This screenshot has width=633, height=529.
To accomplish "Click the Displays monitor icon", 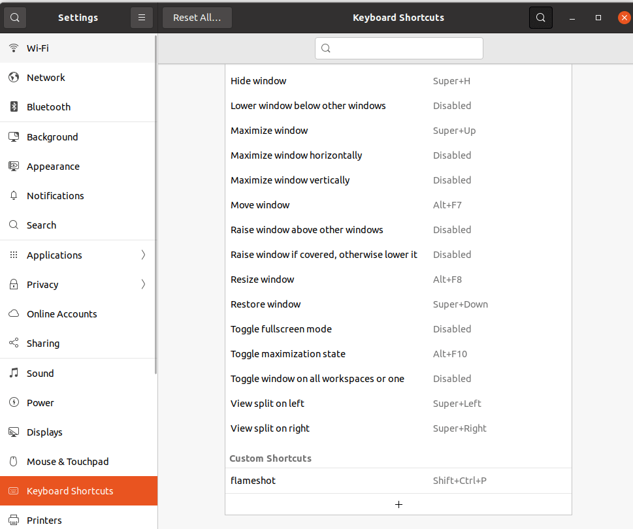I will 14,432.
